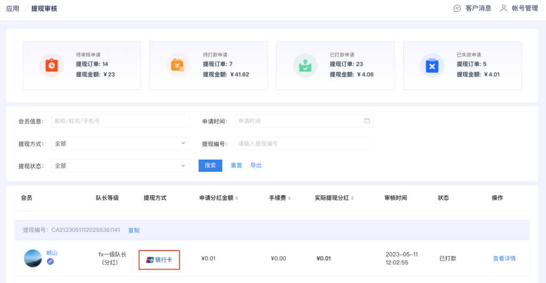Image resolution: width=546 pixels, height=283 pixels.
Task: Open 查看详情 for the withdrawal row
Action: [x=504, y=259]
